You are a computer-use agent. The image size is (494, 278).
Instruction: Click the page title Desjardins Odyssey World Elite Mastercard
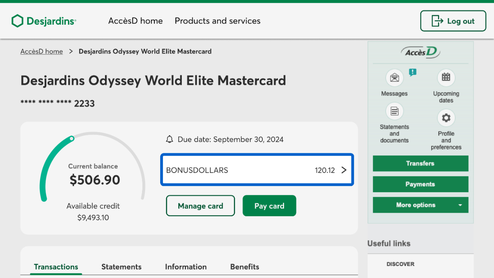[x=153, y=80]
